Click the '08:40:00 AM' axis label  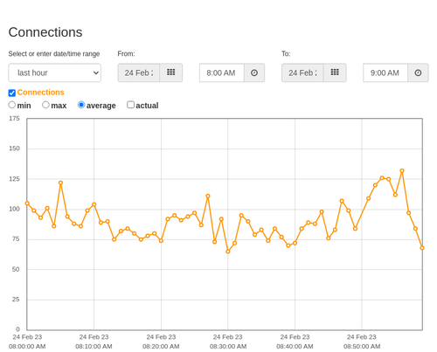pyautogui.click(x=295, y=347)
